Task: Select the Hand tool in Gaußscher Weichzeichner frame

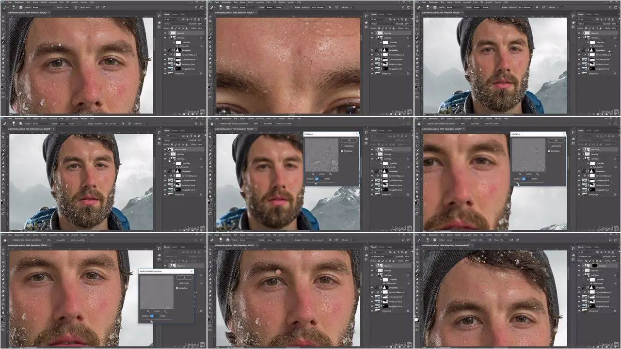Action: coord(3,312)
